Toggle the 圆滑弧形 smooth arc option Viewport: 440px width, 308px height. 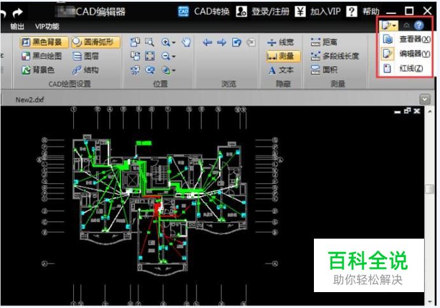(x=96, y=42)
